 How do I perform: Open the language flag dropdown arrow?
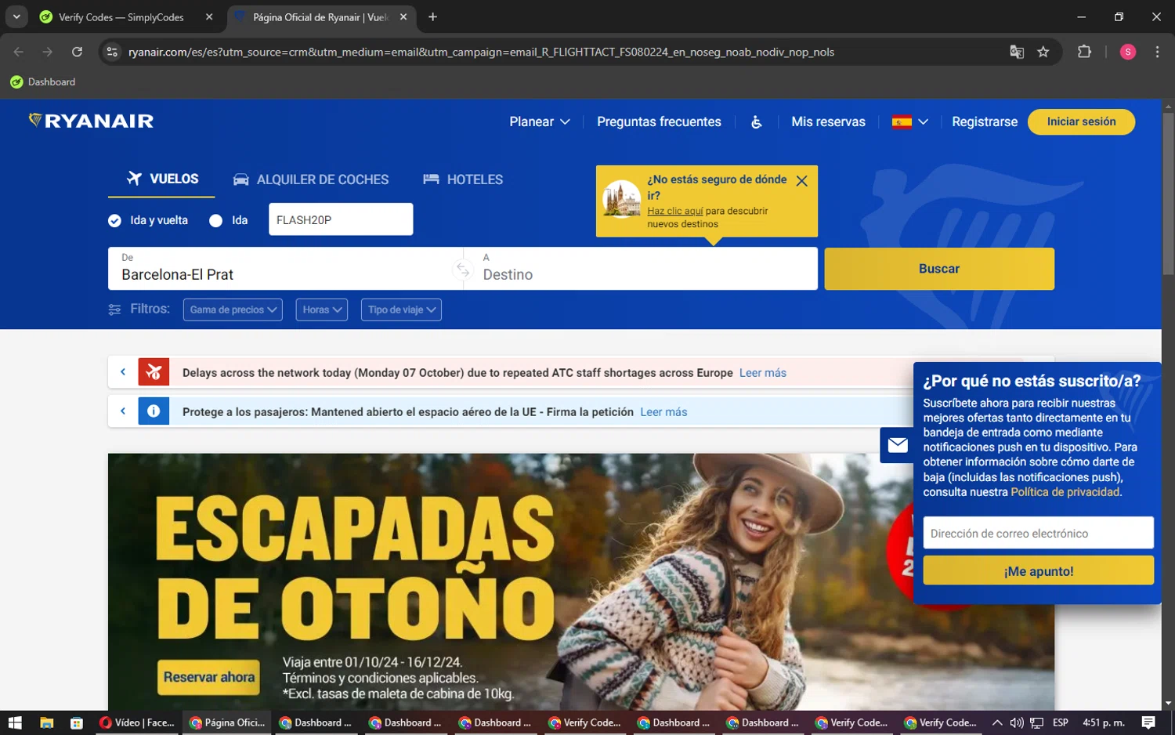pos(923,122)
